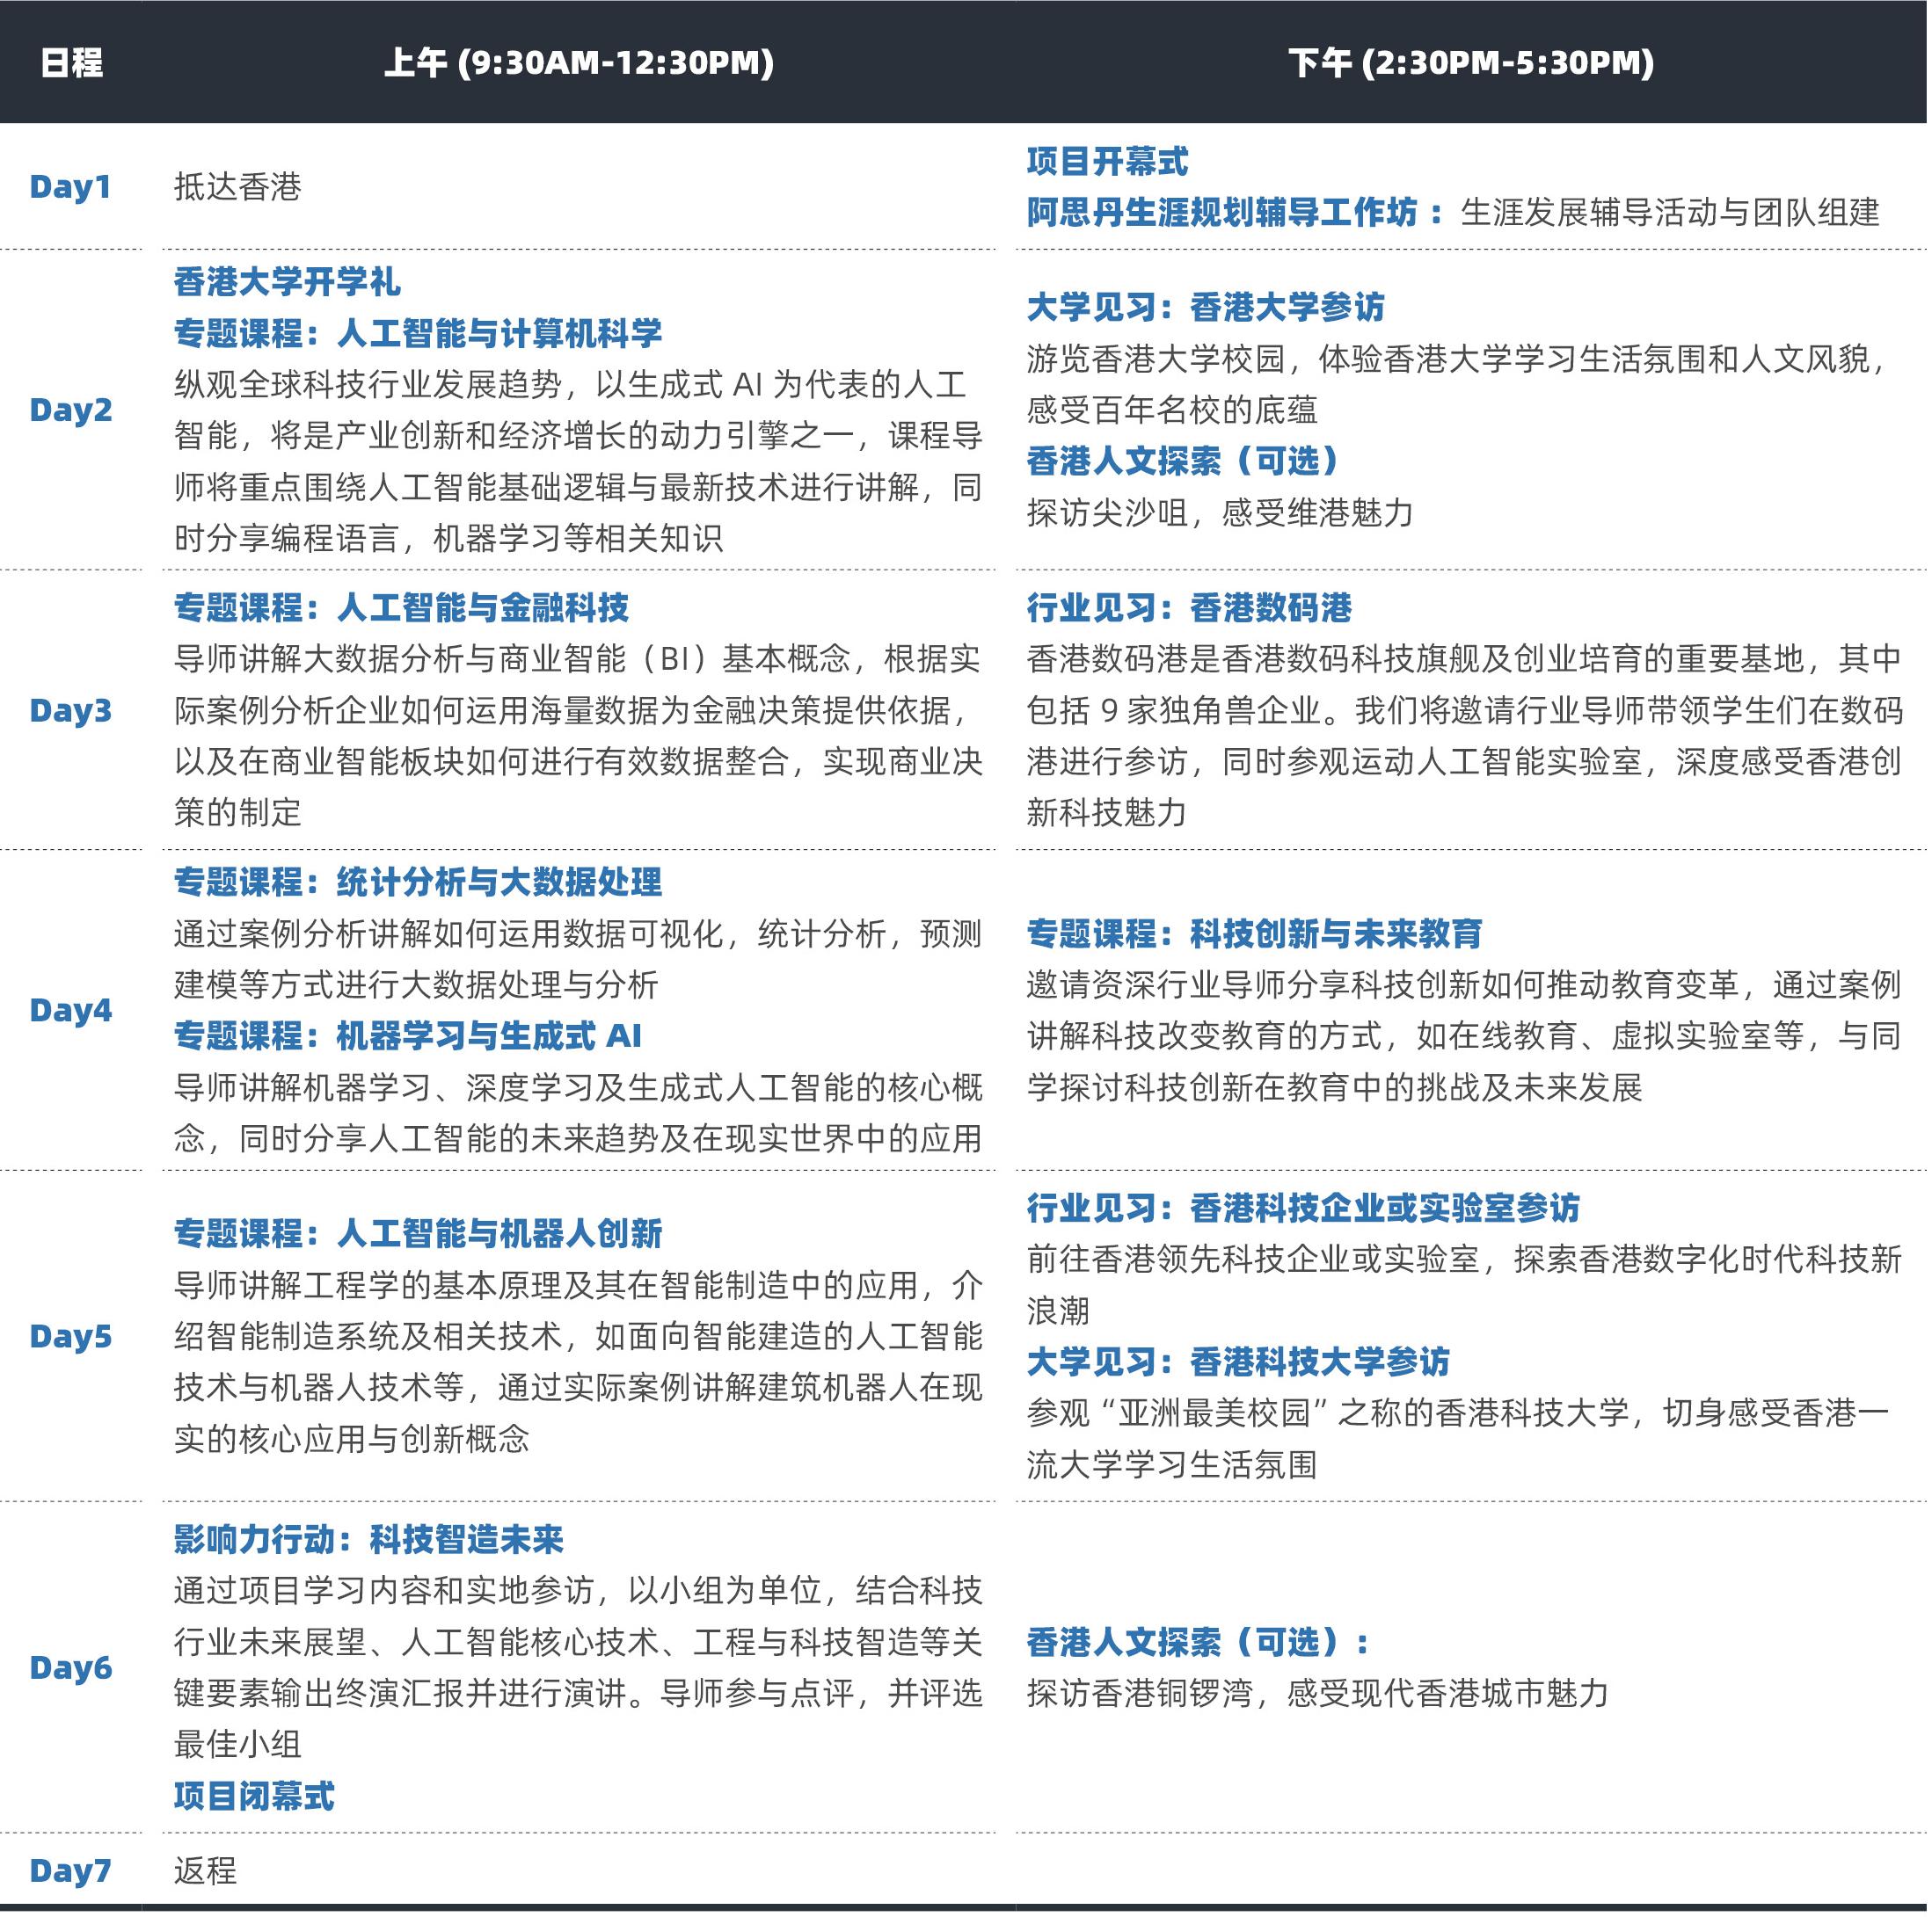Image resolution: width=1932 pixels, height=1917 pixels.
Task: Select the Day7 row label
Action: [x=70, y=1870]
